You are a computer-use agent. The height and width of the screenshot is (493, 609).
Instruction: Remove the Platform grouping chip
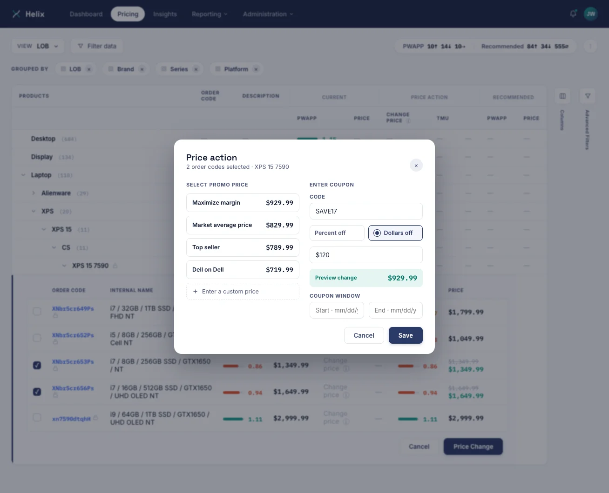[256, 69]
